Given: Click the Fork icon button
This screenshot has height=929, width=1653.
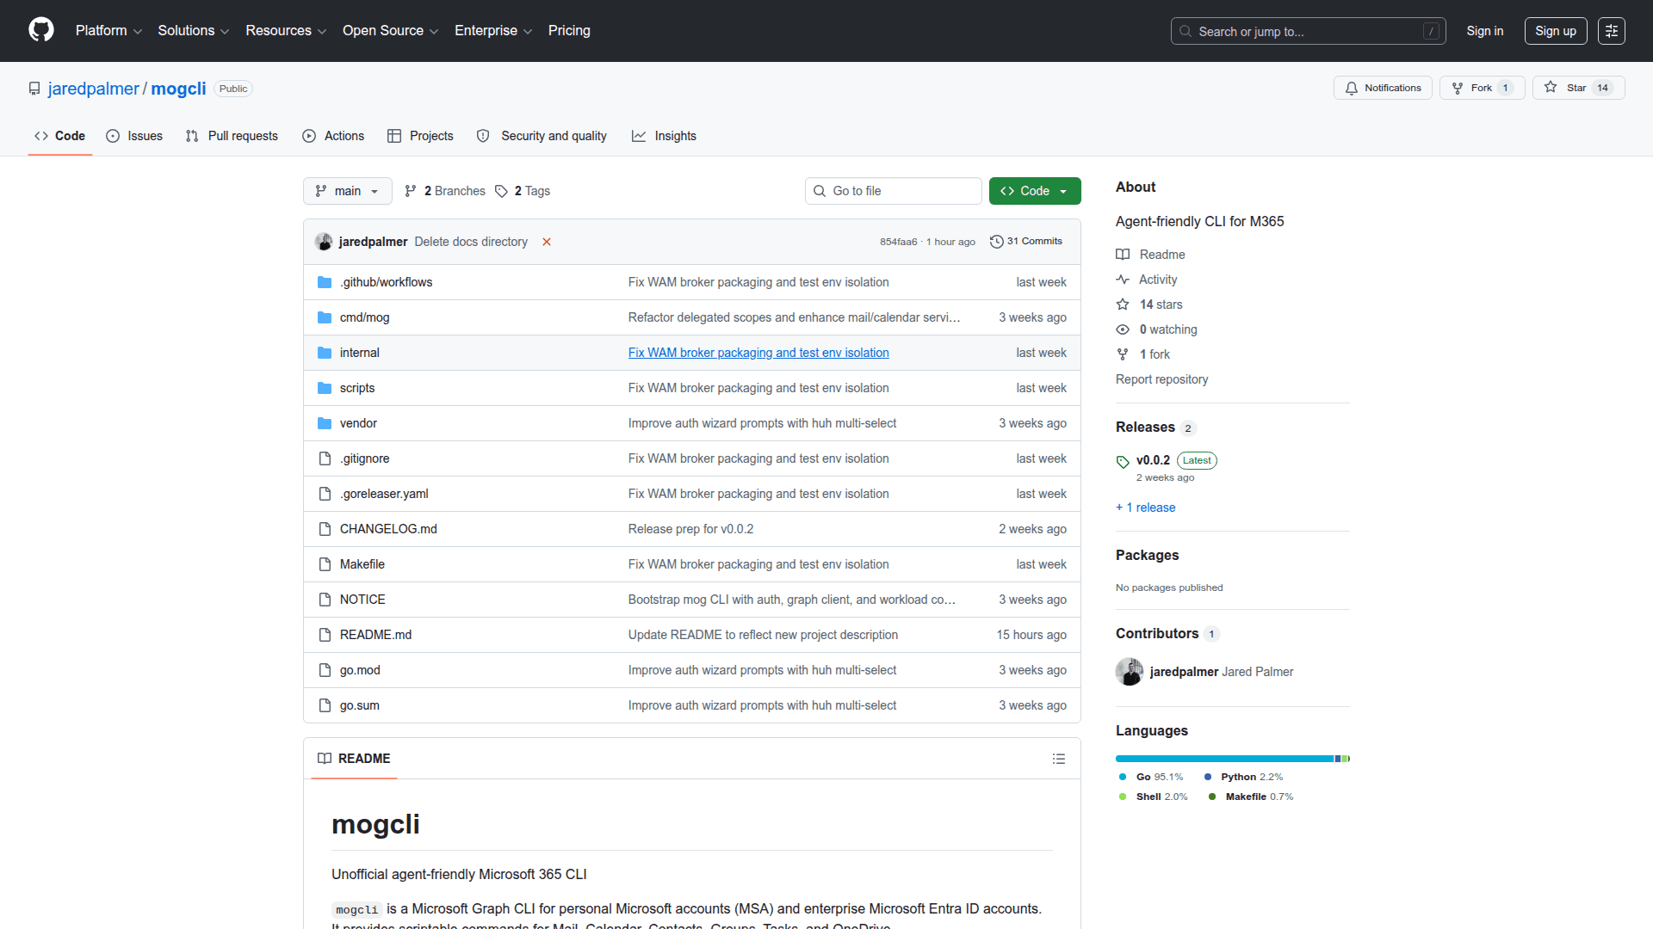Looking at the screenshot, I should [1481, 88].
